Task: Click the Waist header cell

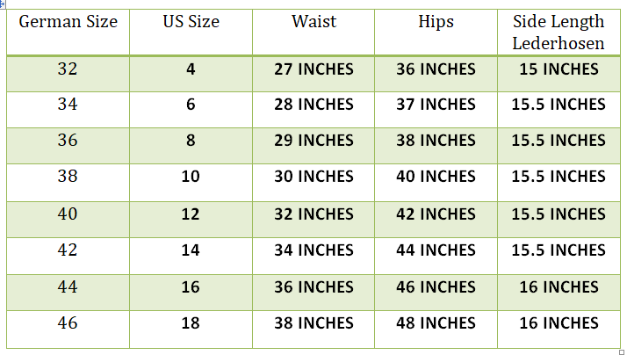Action: (313, 22)
